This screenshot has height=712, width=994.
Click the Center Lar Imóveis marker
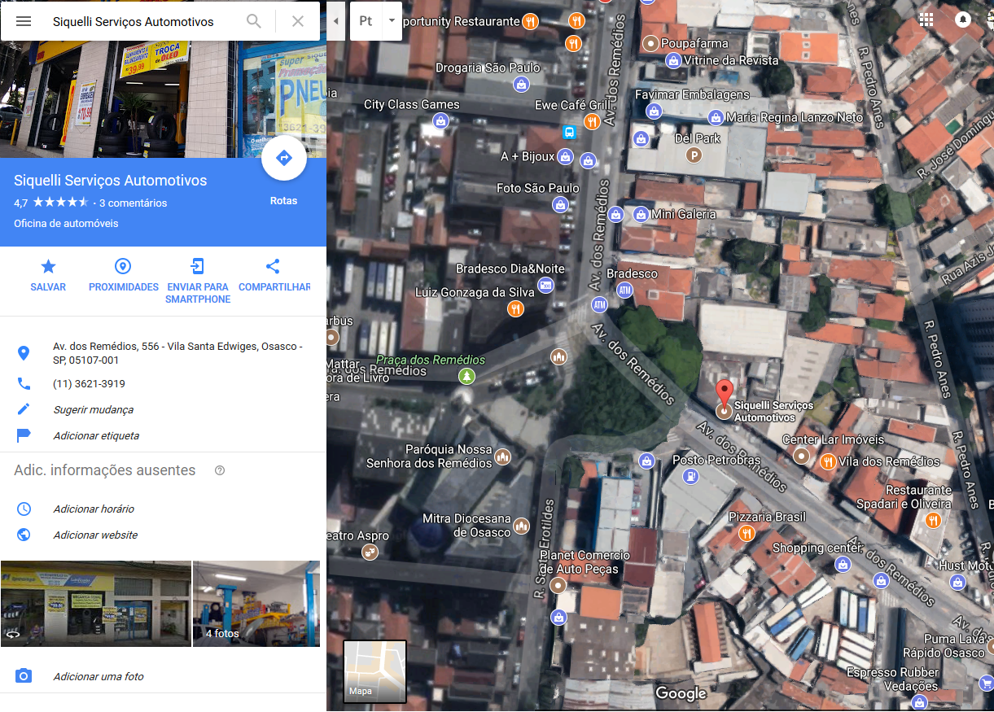(x=802, y=456)
